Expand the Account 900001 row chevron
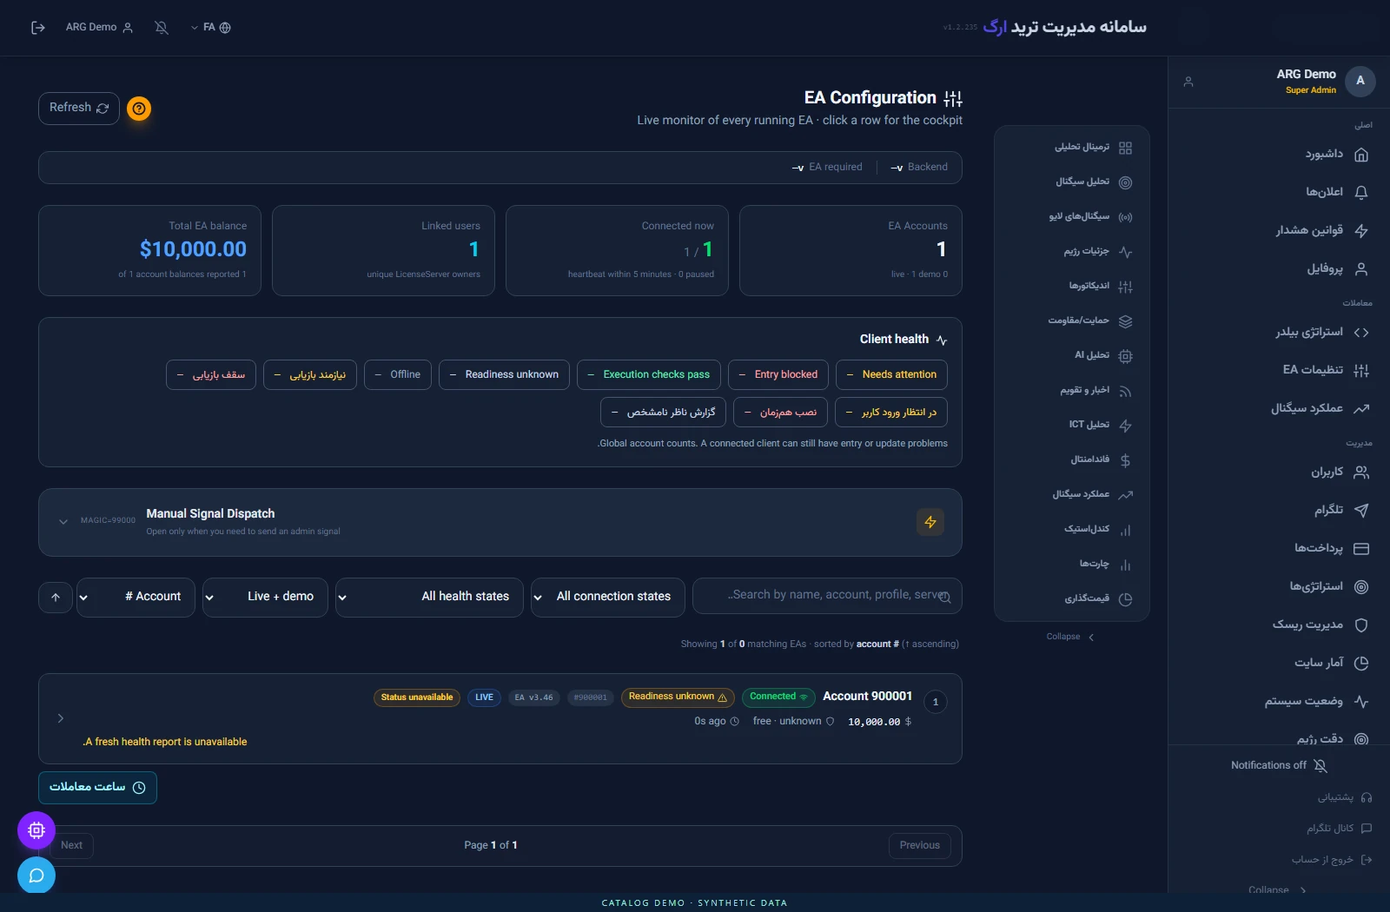This screenshot has width=1390, height=912. click(x=61, y=718)
